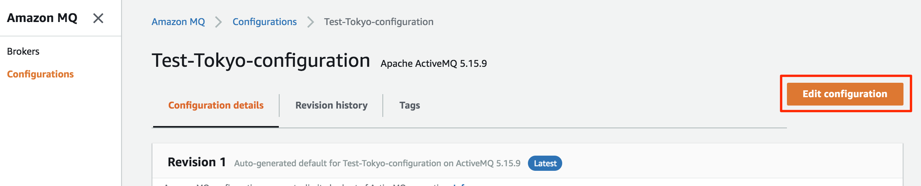Click the Revision 1 heading

tap(197, 162)
